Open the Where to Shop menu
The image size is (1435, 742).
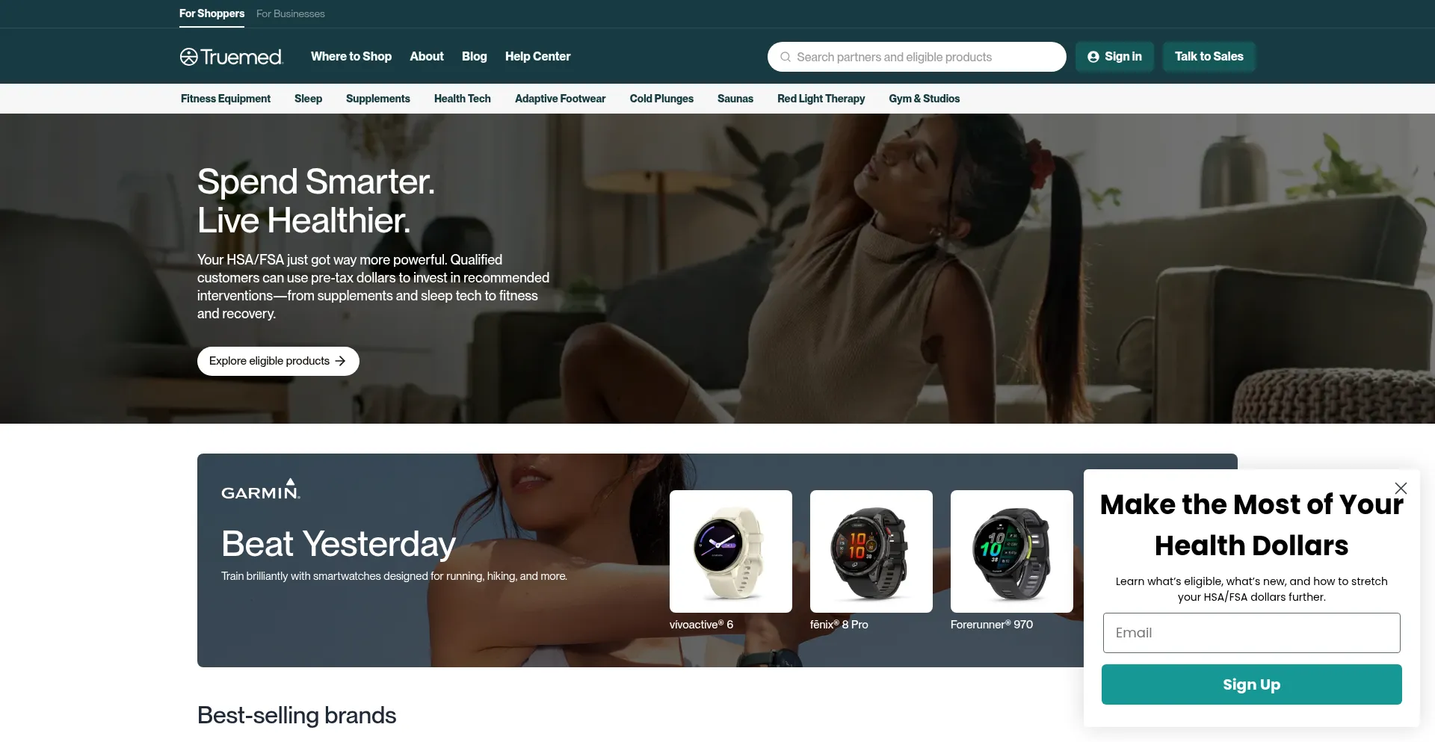pyautogui.click(x=351, y=57)
